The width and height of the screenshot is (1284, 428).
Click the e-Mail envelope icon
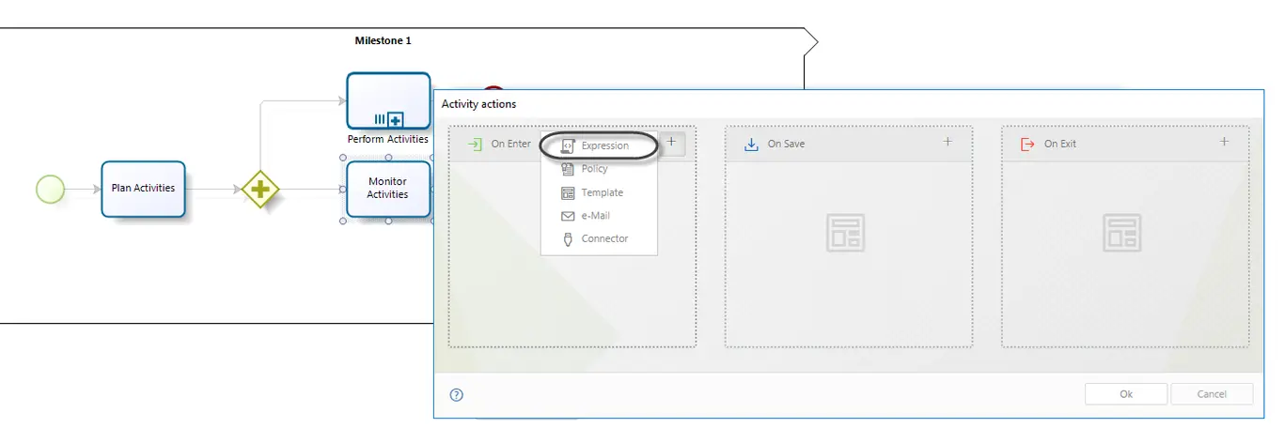click(568, 216)
